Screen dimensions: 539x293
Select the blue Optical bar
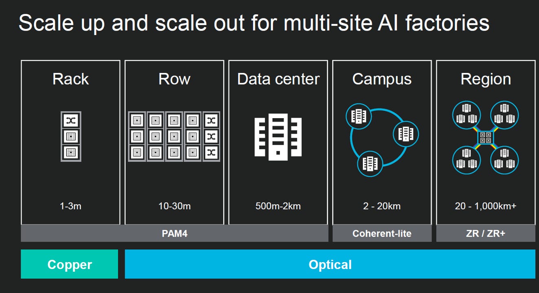click(x=330, y=264)
